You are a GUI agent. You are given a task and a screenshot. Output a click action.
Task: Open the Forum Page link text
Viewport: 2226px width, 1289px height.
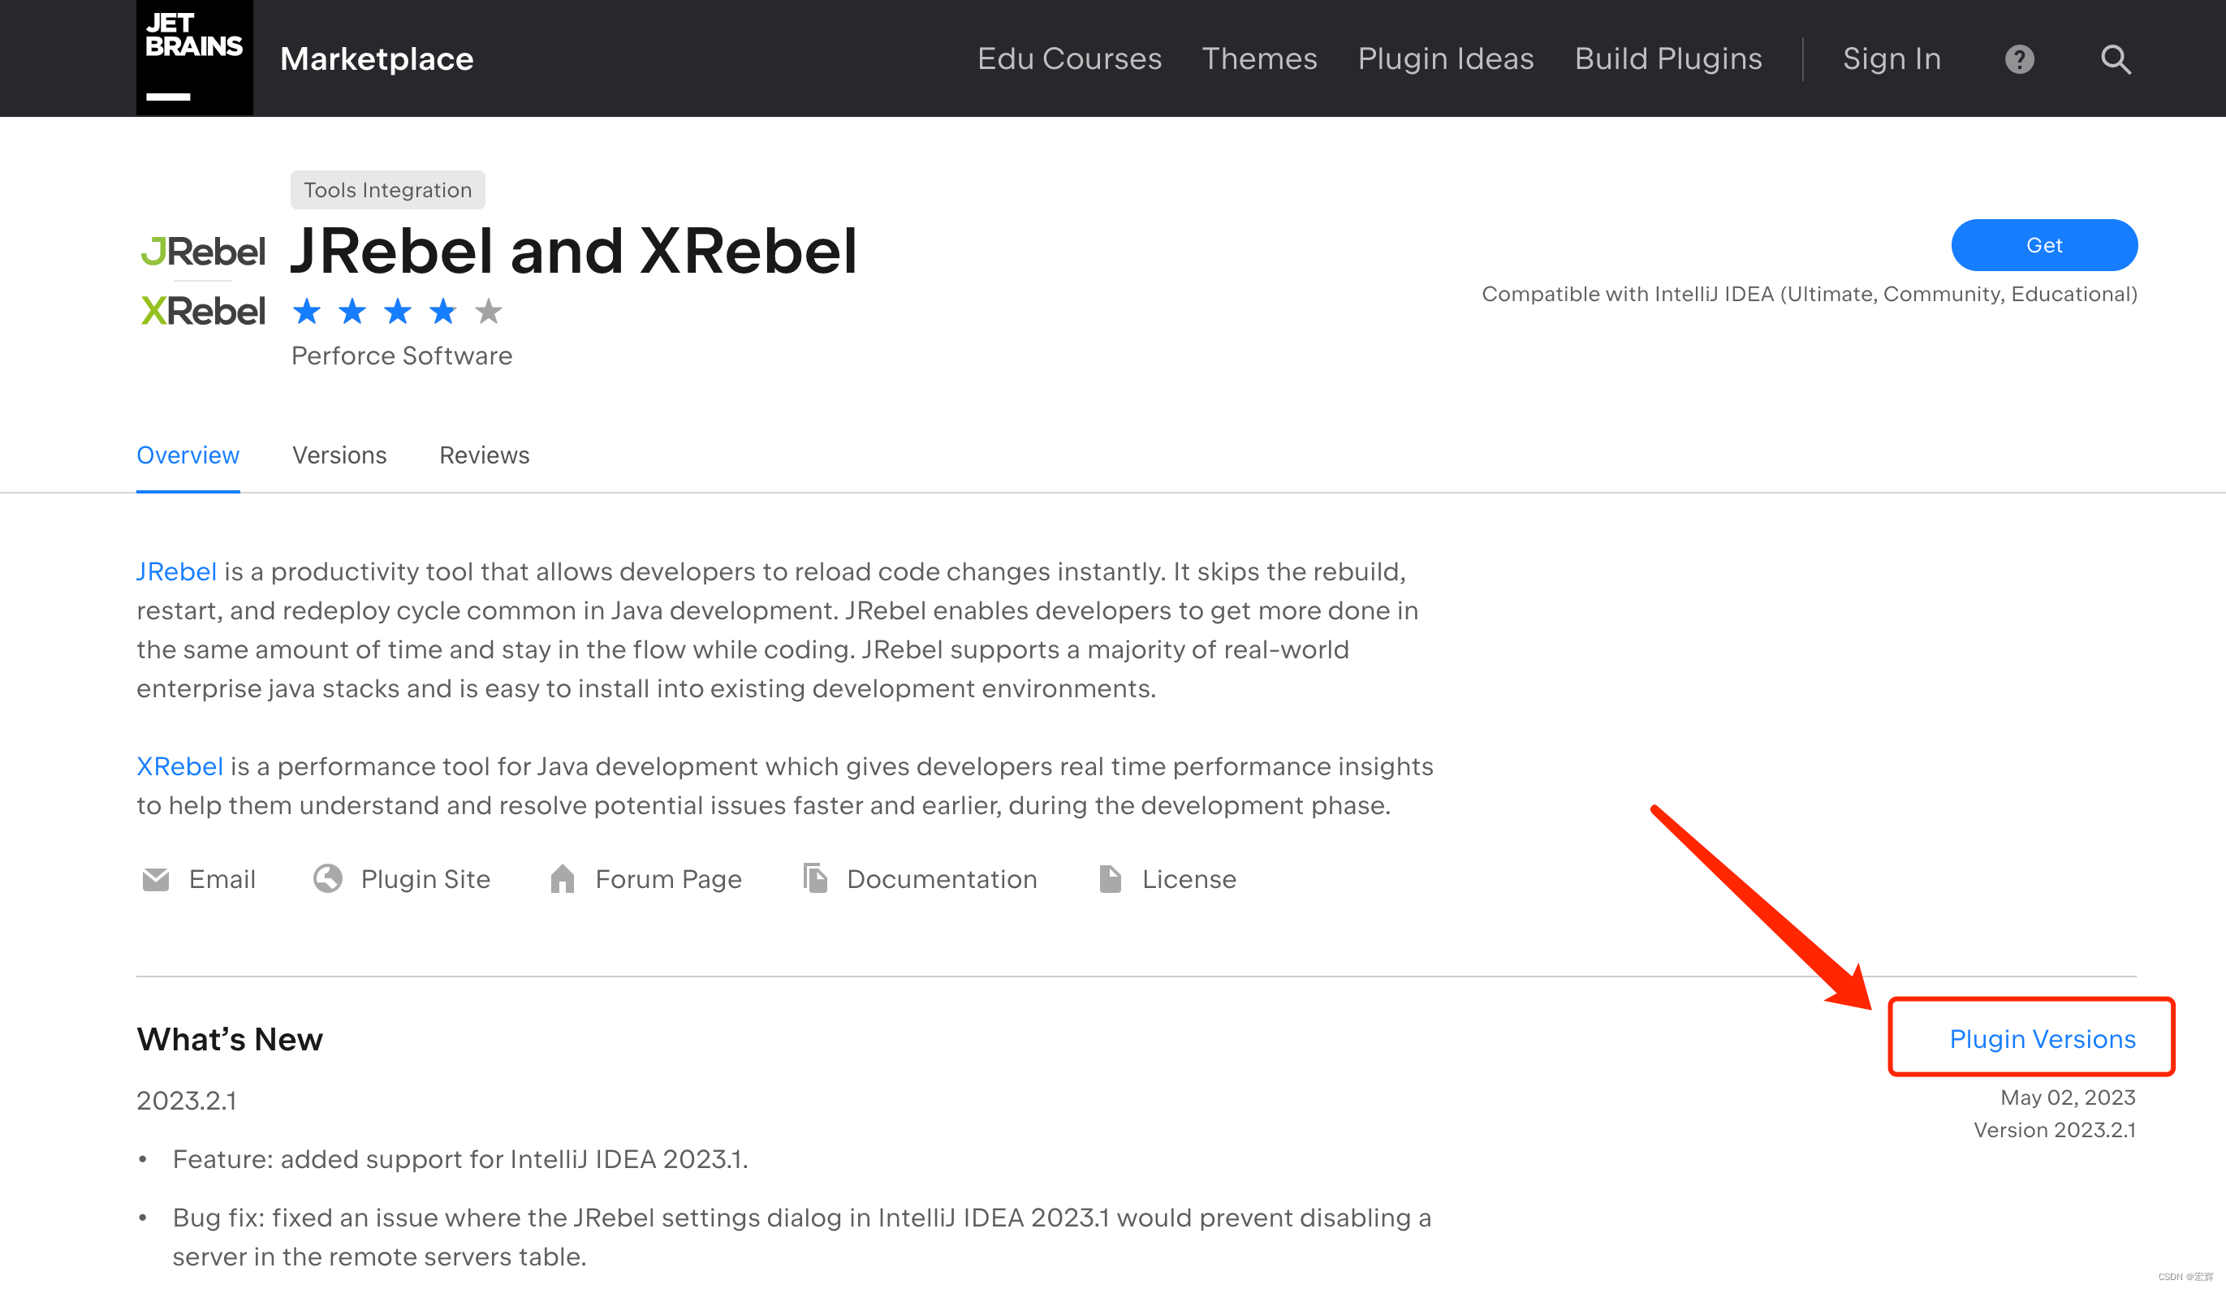(x=669, y=879)
